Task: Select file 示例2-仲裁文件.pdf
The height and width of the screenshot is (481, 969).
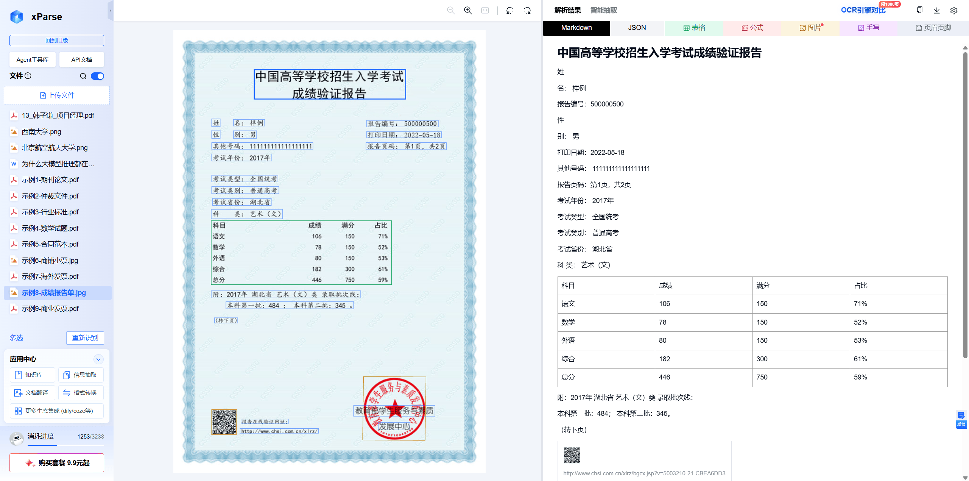Action: [58, 196]
